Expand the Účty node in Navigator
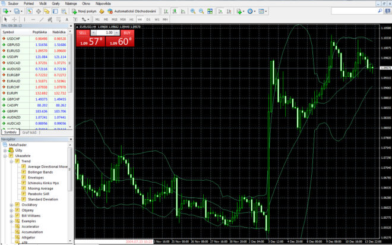The height and width of the screenshot is (245, 392). (5, 150)
